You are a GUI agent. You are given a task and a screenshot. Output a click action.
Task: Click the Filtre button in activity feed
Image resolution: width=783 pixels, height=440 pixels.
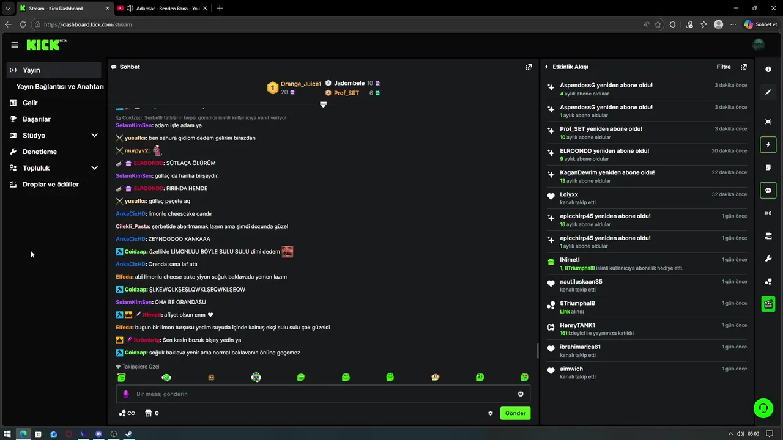pyautogui.click(x=724, y=67)
